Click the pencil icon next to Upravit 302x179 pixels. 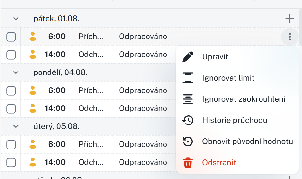188,57
